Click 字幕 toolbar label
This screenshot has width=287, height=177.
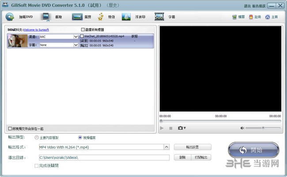172,17
